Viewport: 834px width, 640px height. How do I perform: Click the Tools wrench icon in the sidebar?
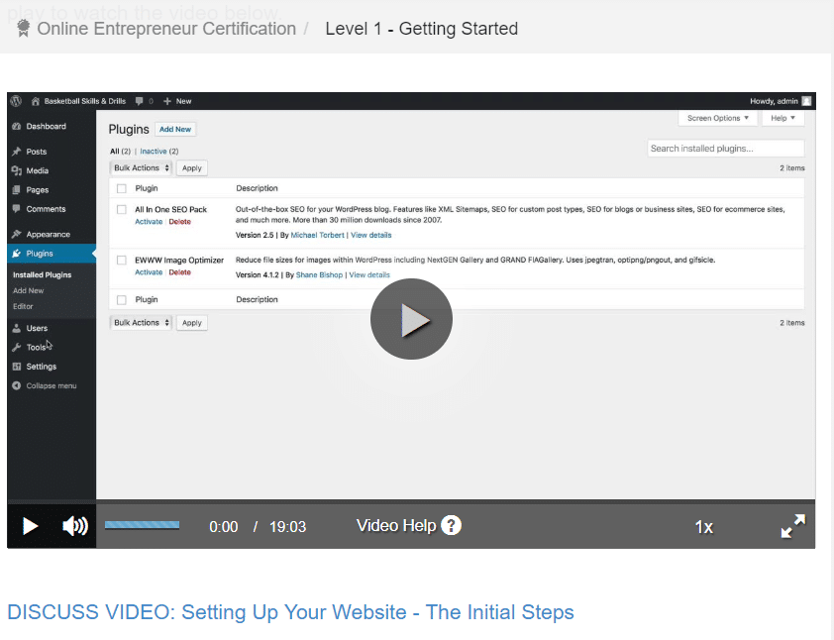17,348
